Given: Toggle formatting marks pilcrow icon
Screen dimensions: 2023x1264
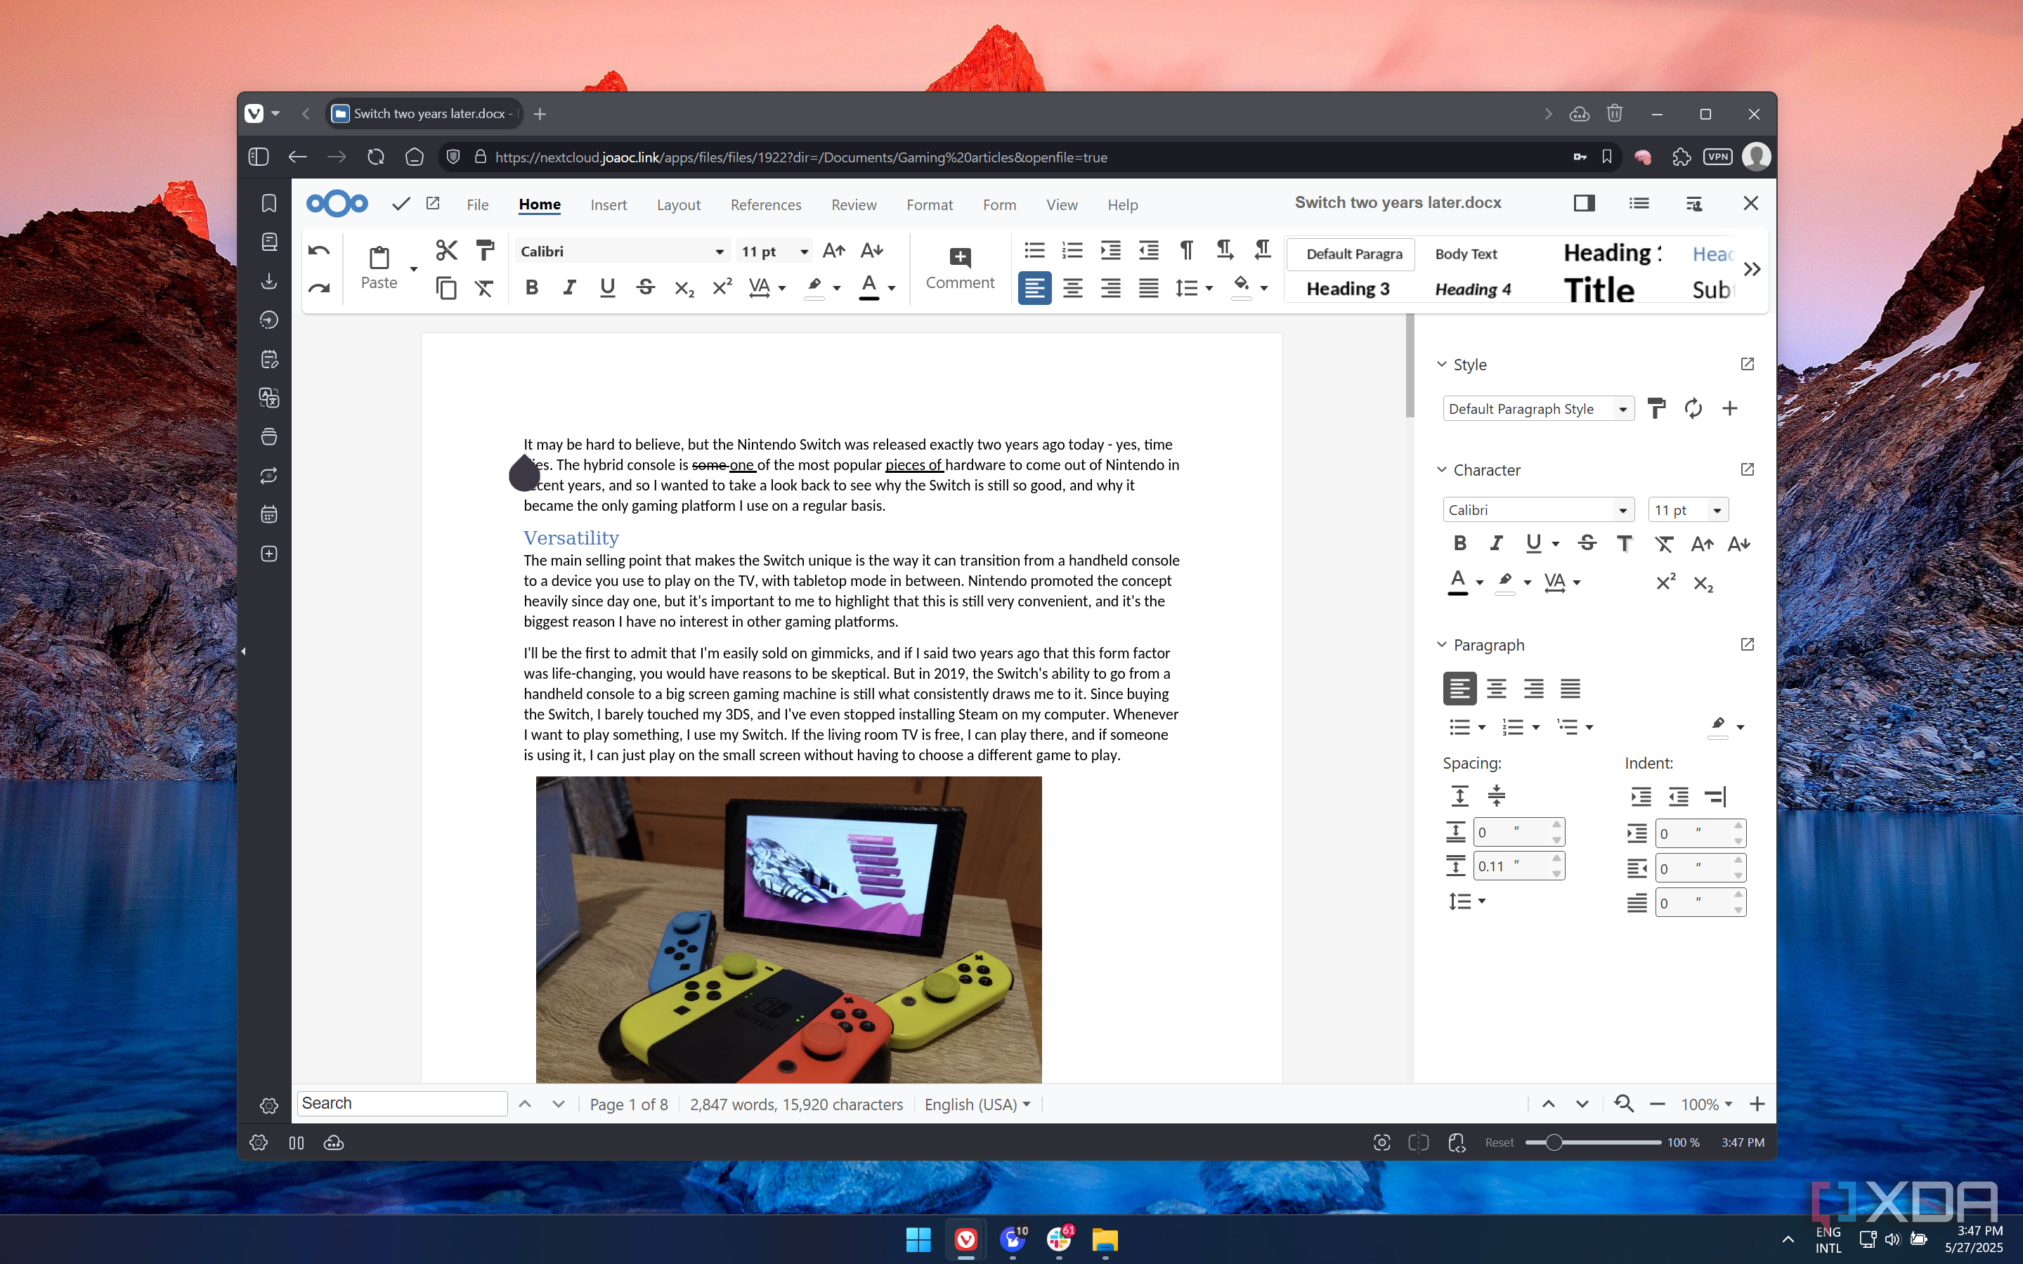Looking at the screenshot, I should point(1186,250).
